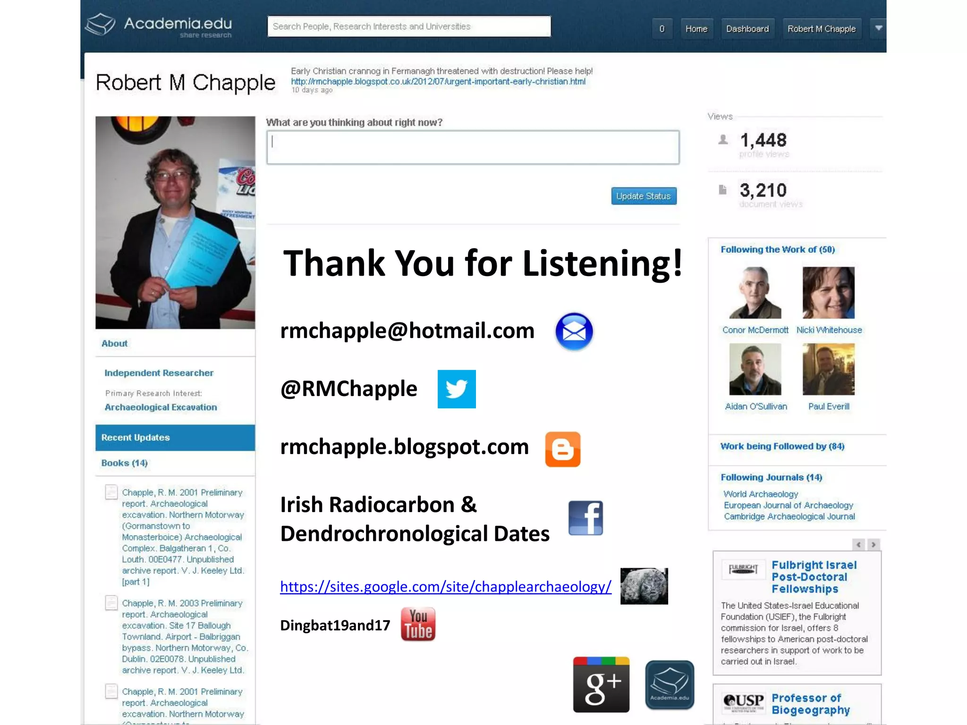967x725 pixels.
Task: Open the About section tab
Action: [114, 344]
